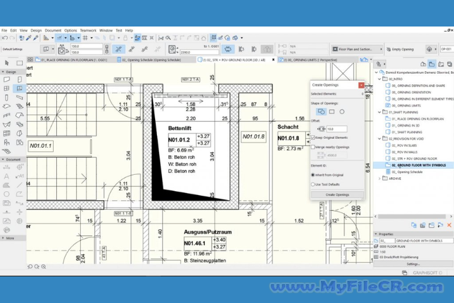Image resolution: width=454 pixels, height=303 pixels.
Task: Collapse the 02_PROVISION FOR VOID folder
Action: (x=380, y=139)
